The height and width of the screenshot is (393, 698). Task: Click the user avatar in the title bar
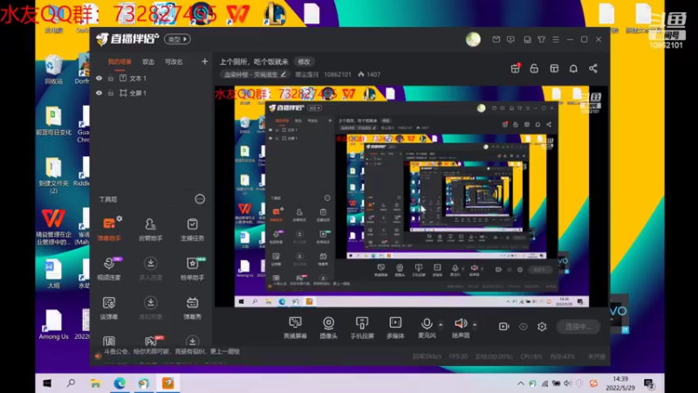click(473, 39)
